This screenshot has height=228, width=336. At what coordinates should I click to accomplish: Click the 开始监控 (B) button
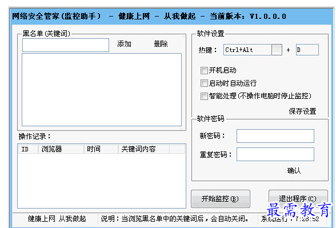pyautogui.click(x=221, y=199)
